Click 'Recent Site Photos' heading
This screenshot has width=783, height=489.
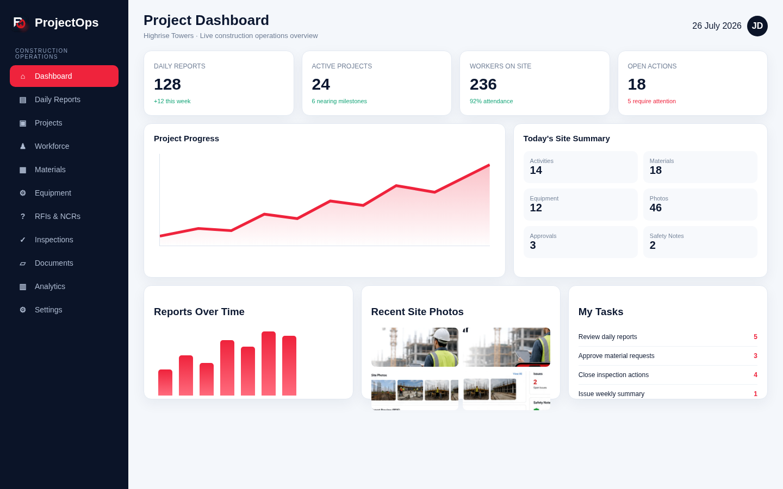[x=418, y=312]
